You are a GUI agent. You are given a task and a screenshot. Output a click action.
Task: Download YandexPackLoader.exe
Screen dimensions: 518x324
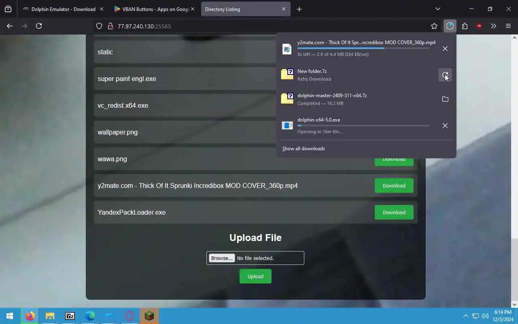pos(394,212)
